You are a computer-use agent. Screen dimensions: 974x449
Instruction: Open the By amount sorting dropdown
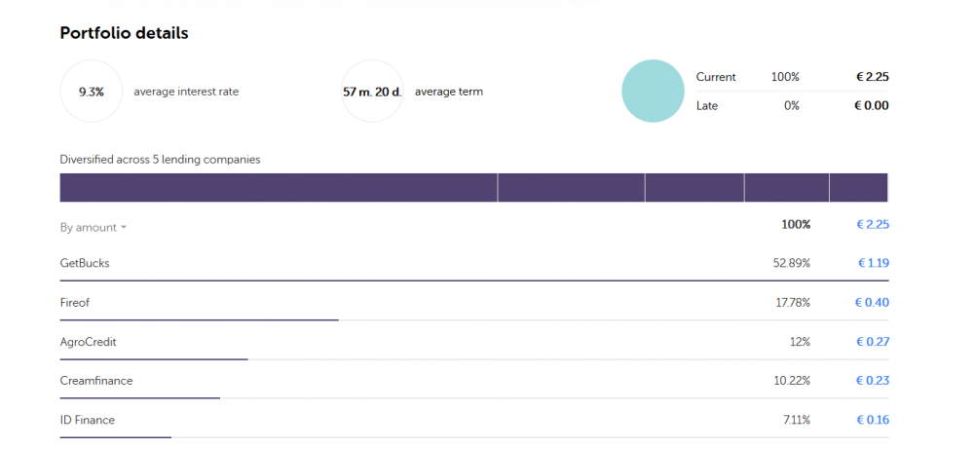click(94, 227)
